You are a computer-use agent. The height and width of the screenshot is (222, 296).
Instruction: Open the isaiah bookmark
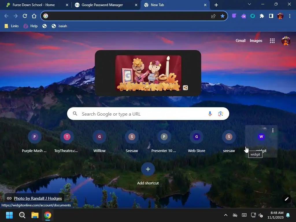(59, 26)
